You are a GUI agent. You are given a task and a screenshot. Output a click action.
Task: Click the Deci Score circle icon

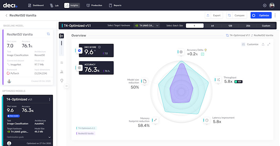coord(79,51)
